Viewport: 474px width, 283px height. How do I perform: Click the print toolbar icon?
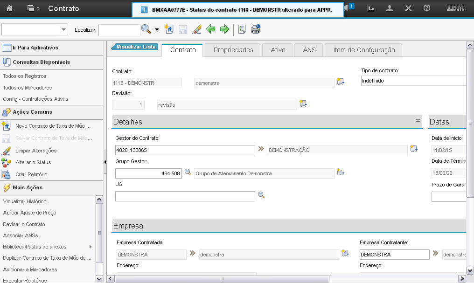coord(256,29)
